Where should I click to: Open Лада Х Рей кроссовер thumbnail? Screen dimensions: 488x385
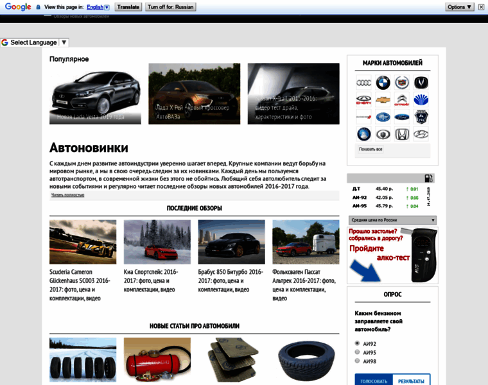pyautogui.click(x=194, y=94)
